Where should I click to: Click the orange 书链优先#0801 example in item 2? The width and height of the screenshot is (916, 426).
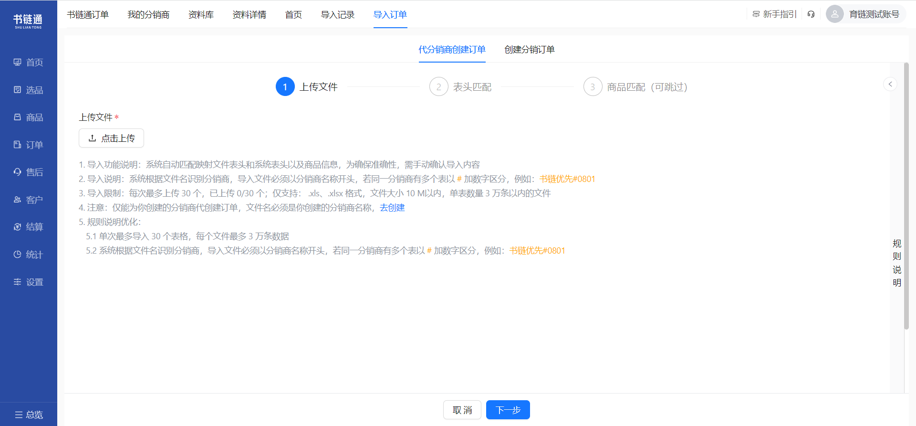click(567, 179)
